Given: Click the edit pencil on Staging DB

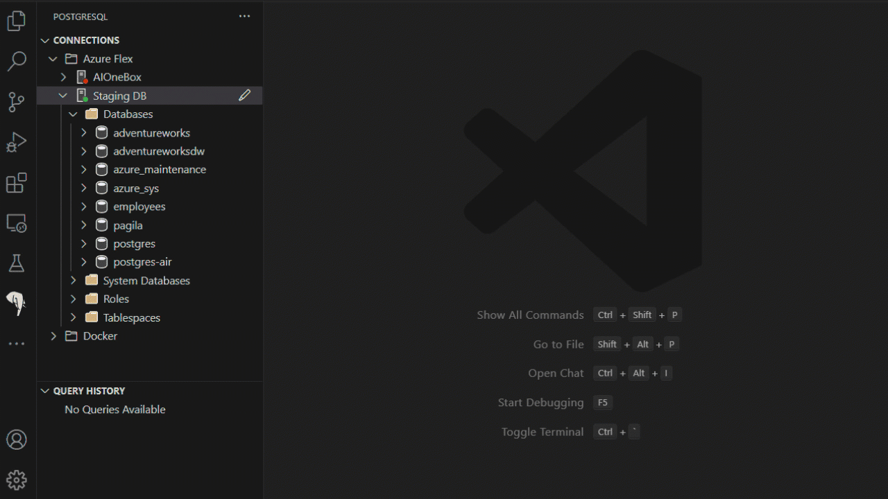Looking at the screenshot, I should tap(244, 96).
